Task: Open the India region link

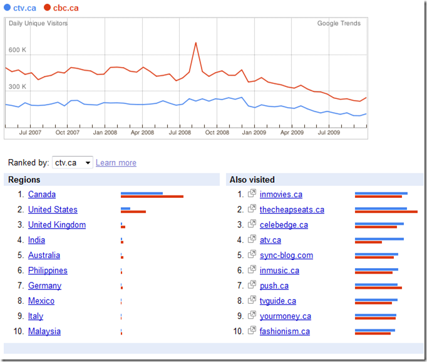Action: pyautogui.click(x=36, y=240)
